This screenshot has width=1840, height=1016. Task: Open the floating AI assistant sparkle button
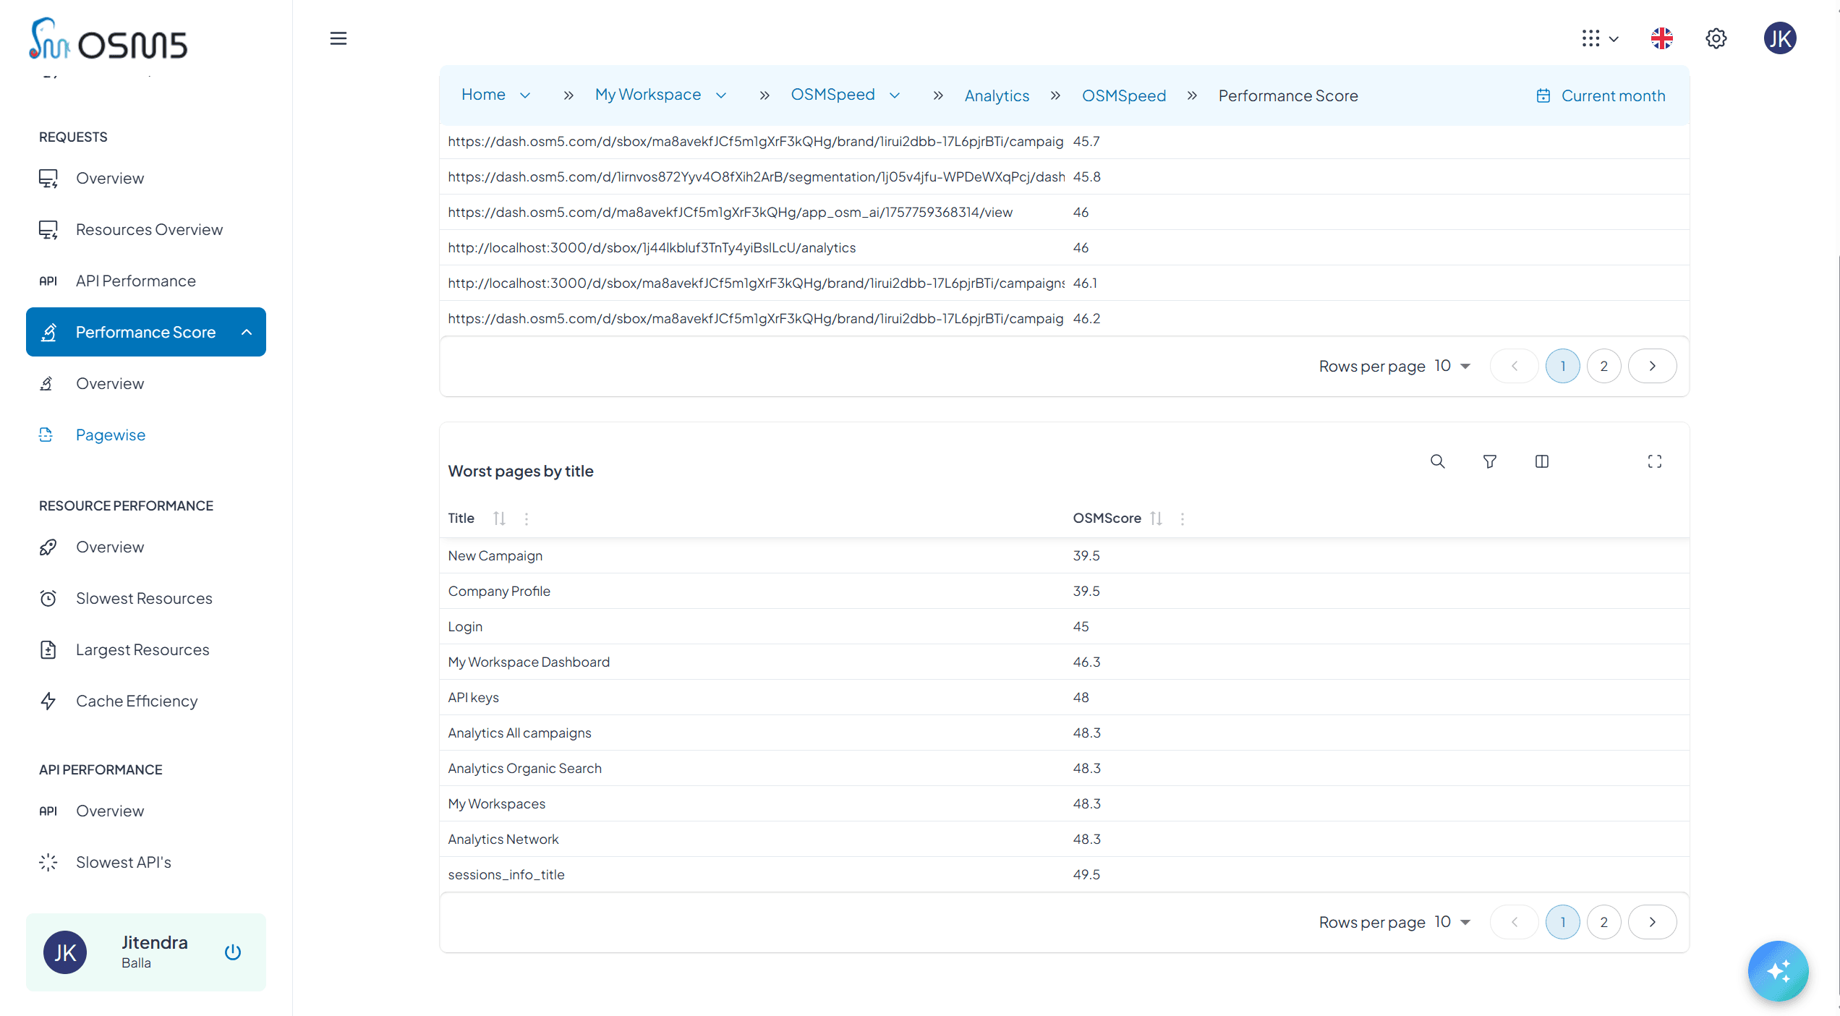pyautogui.click(x=1778, y=970)
